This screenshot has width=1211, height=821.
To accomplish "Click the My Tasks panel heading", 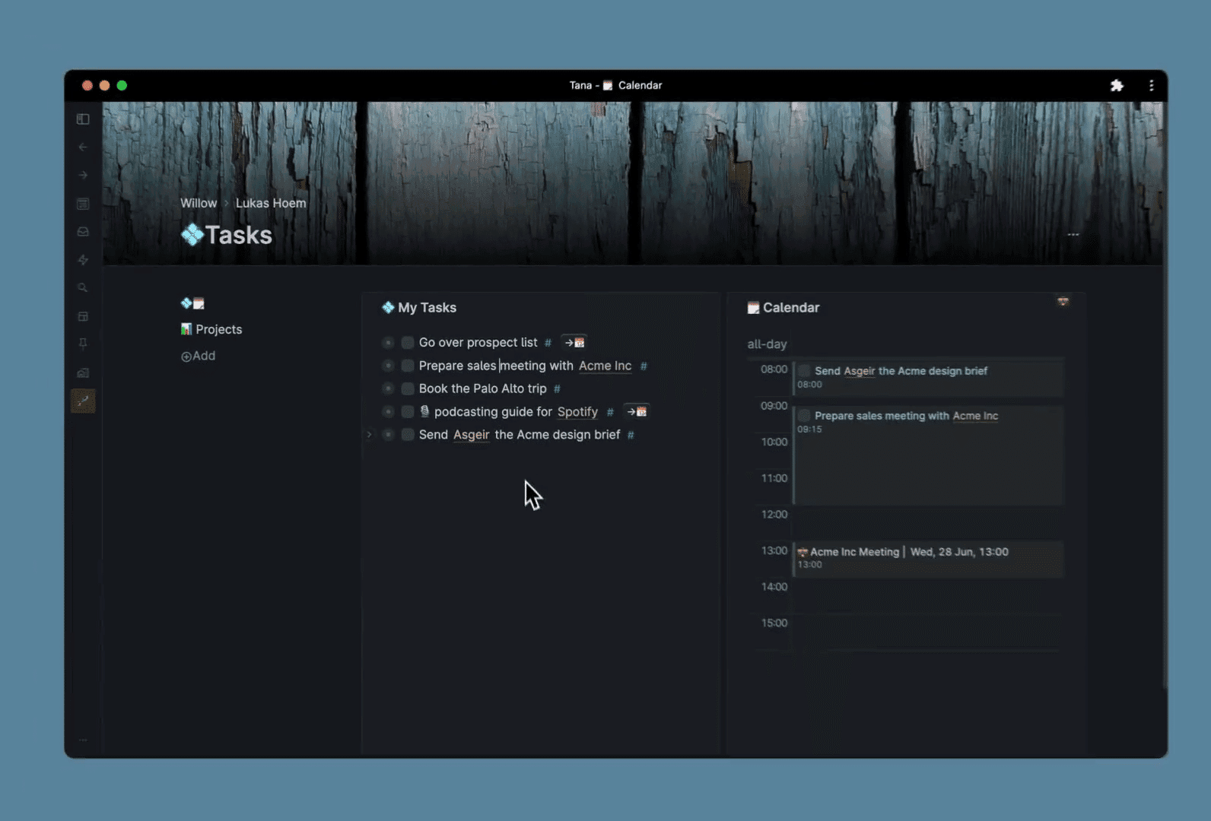I will click(427, 308).
